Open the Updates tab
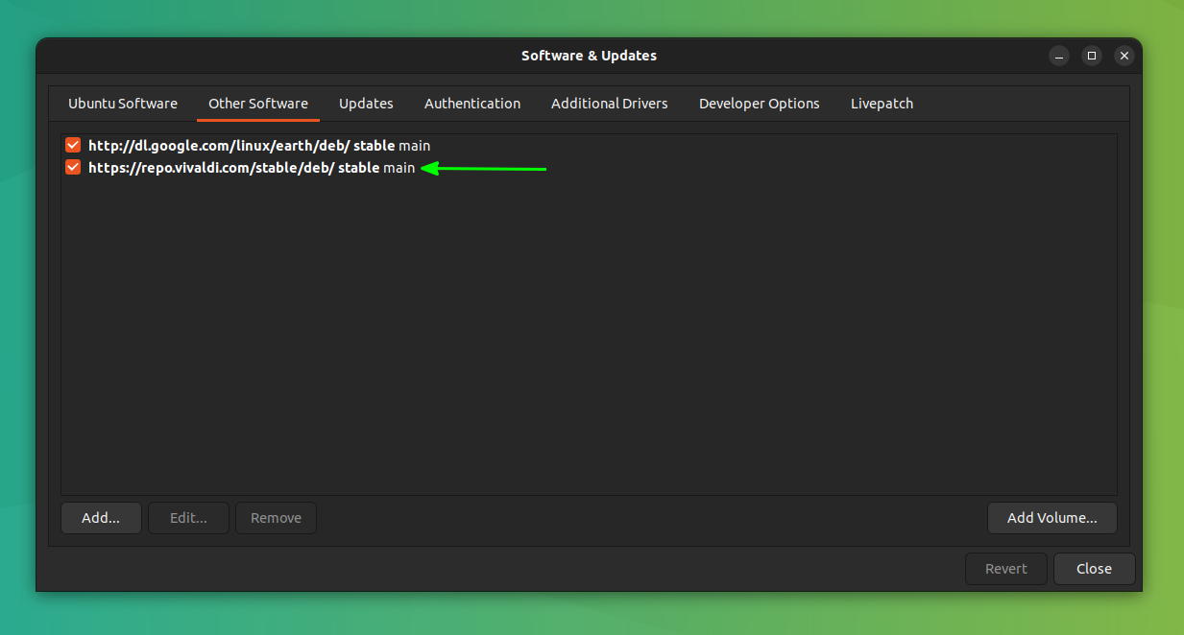 pos(366,103)
